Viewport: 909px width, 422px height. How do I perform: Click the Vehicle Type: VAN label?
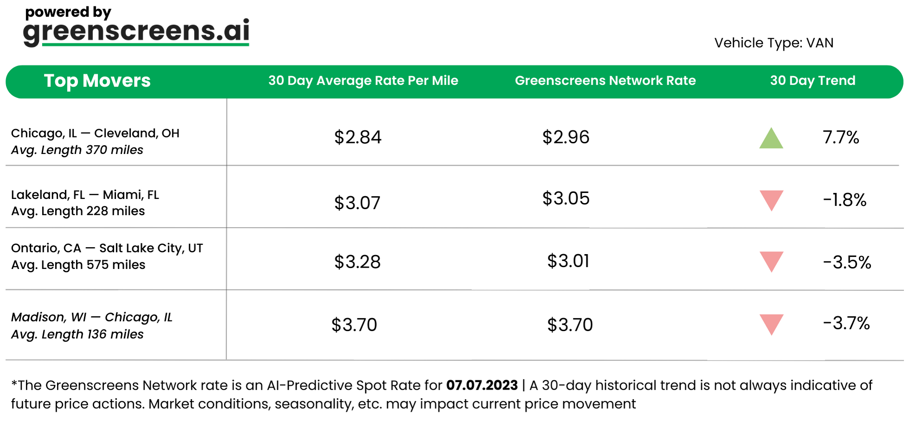(x=774, y=43)
